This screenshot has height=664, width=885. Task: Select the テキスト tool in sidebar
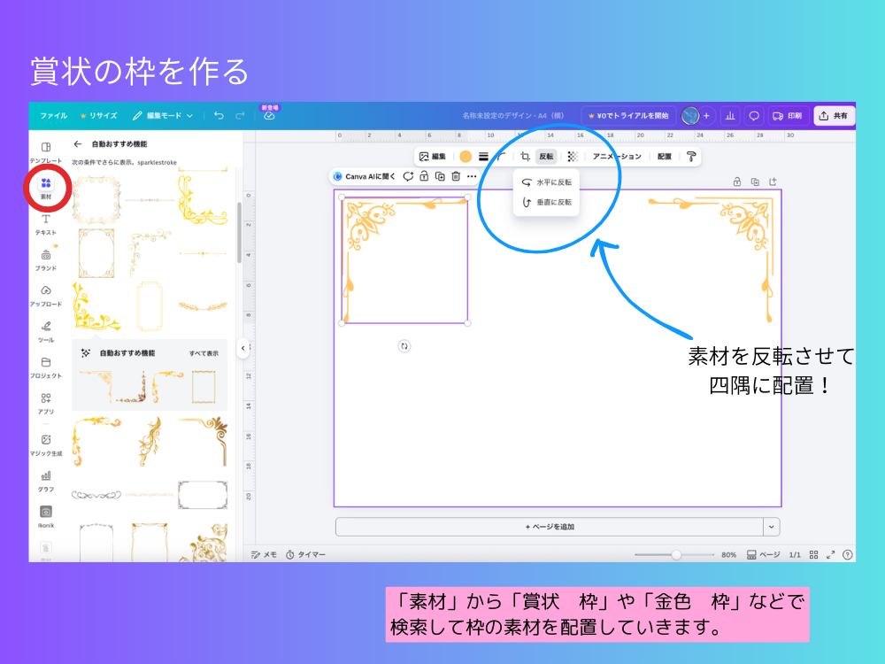46,224
